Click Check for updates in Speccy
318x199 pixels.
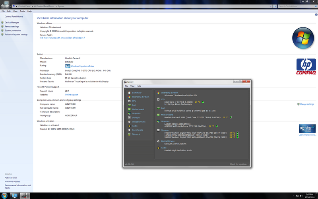pos(238,164)
